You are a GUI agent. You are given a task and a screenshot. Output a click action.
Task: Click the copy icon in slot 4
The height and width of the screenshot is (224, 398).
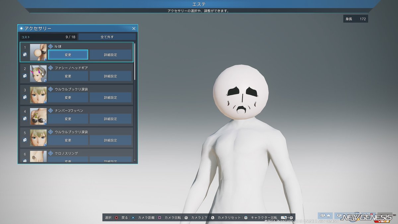point(25,118)
